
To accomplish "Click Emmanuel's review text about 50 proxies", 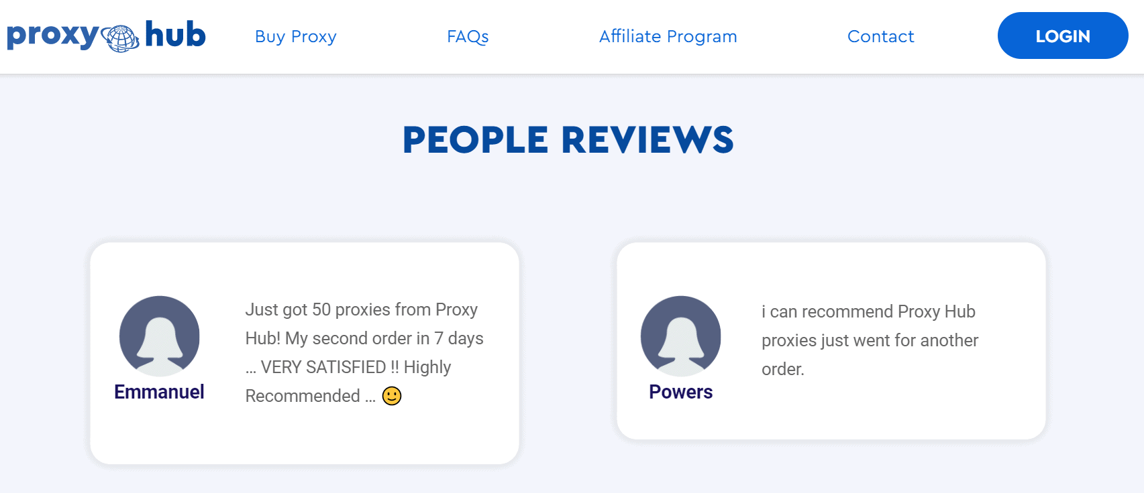I will [x=364, y=352].
